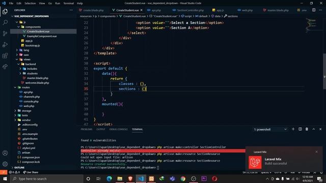Maximize the panel with the up chevron
This screenshot has width=326, height=183.
coord(314,129)
